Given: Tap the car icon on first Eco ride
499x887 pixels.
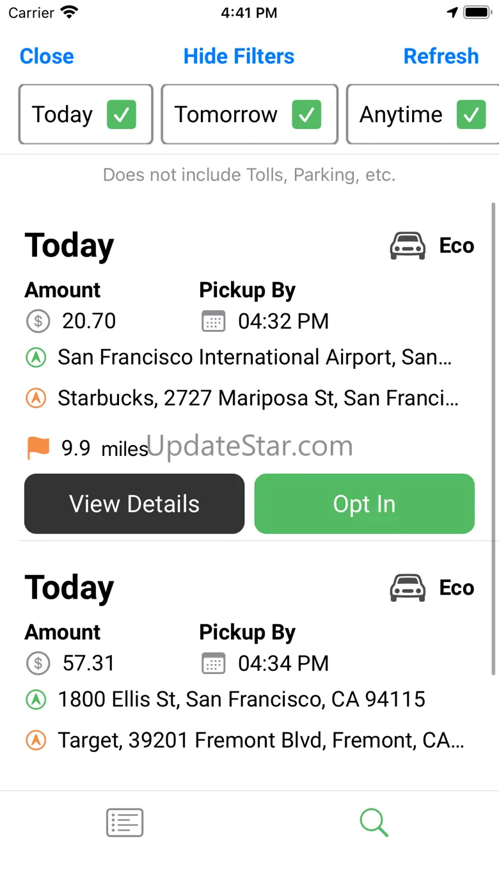Looking at the screenshot, I should coord(408,246).
